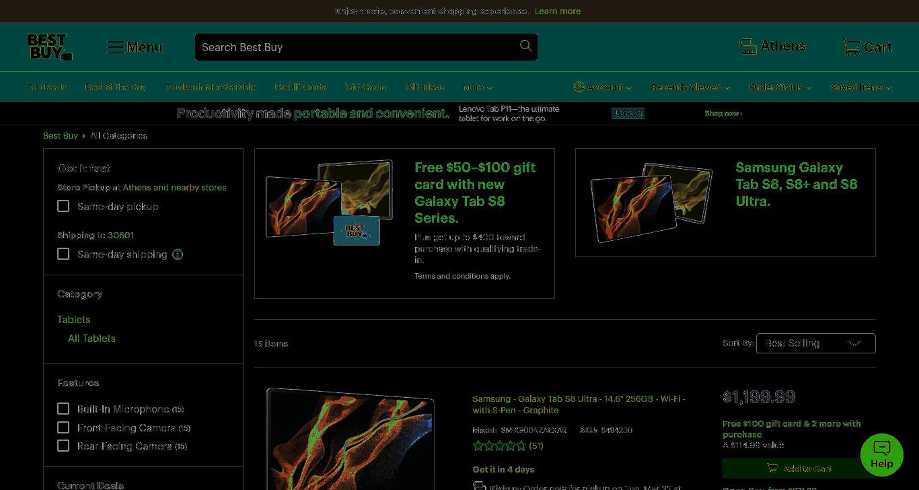Select the Tablets category link

[x=73, y=320]
